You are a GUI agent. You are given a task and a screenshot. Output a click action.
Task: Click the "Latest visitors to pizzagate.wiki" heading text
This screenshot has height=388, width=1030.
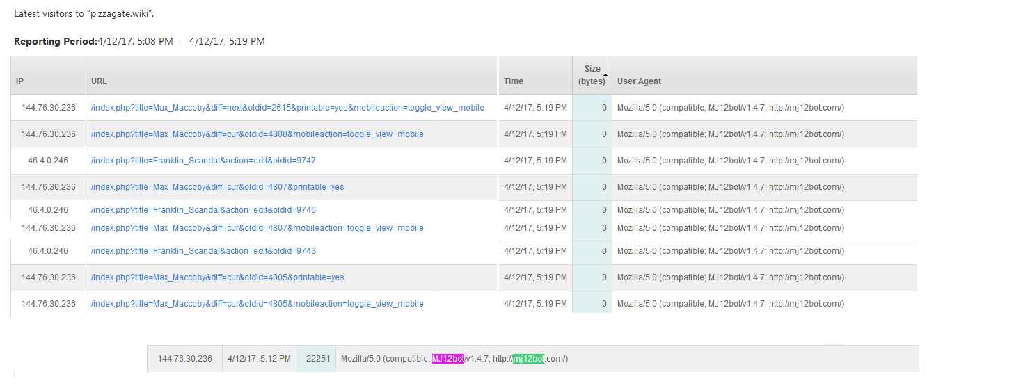[84, 14]
